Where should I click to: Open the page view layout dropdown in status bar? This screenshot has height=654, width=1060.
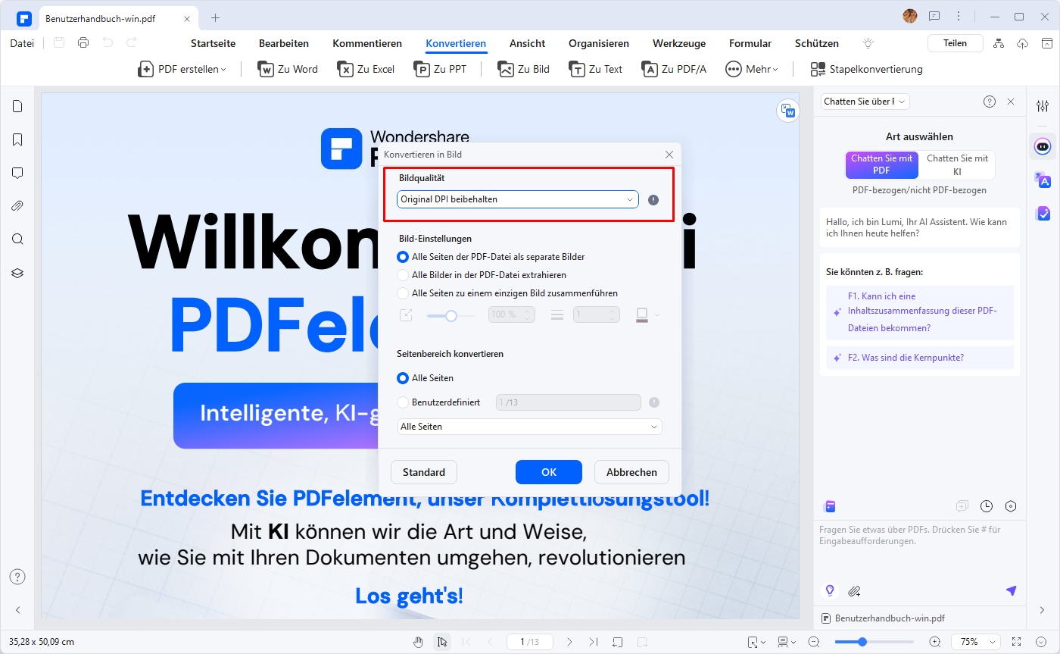click(x=787, y=642)
